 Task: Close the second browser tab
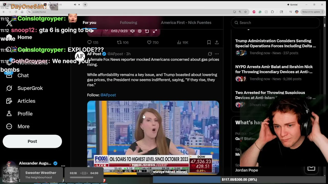[x=79, y=5]
